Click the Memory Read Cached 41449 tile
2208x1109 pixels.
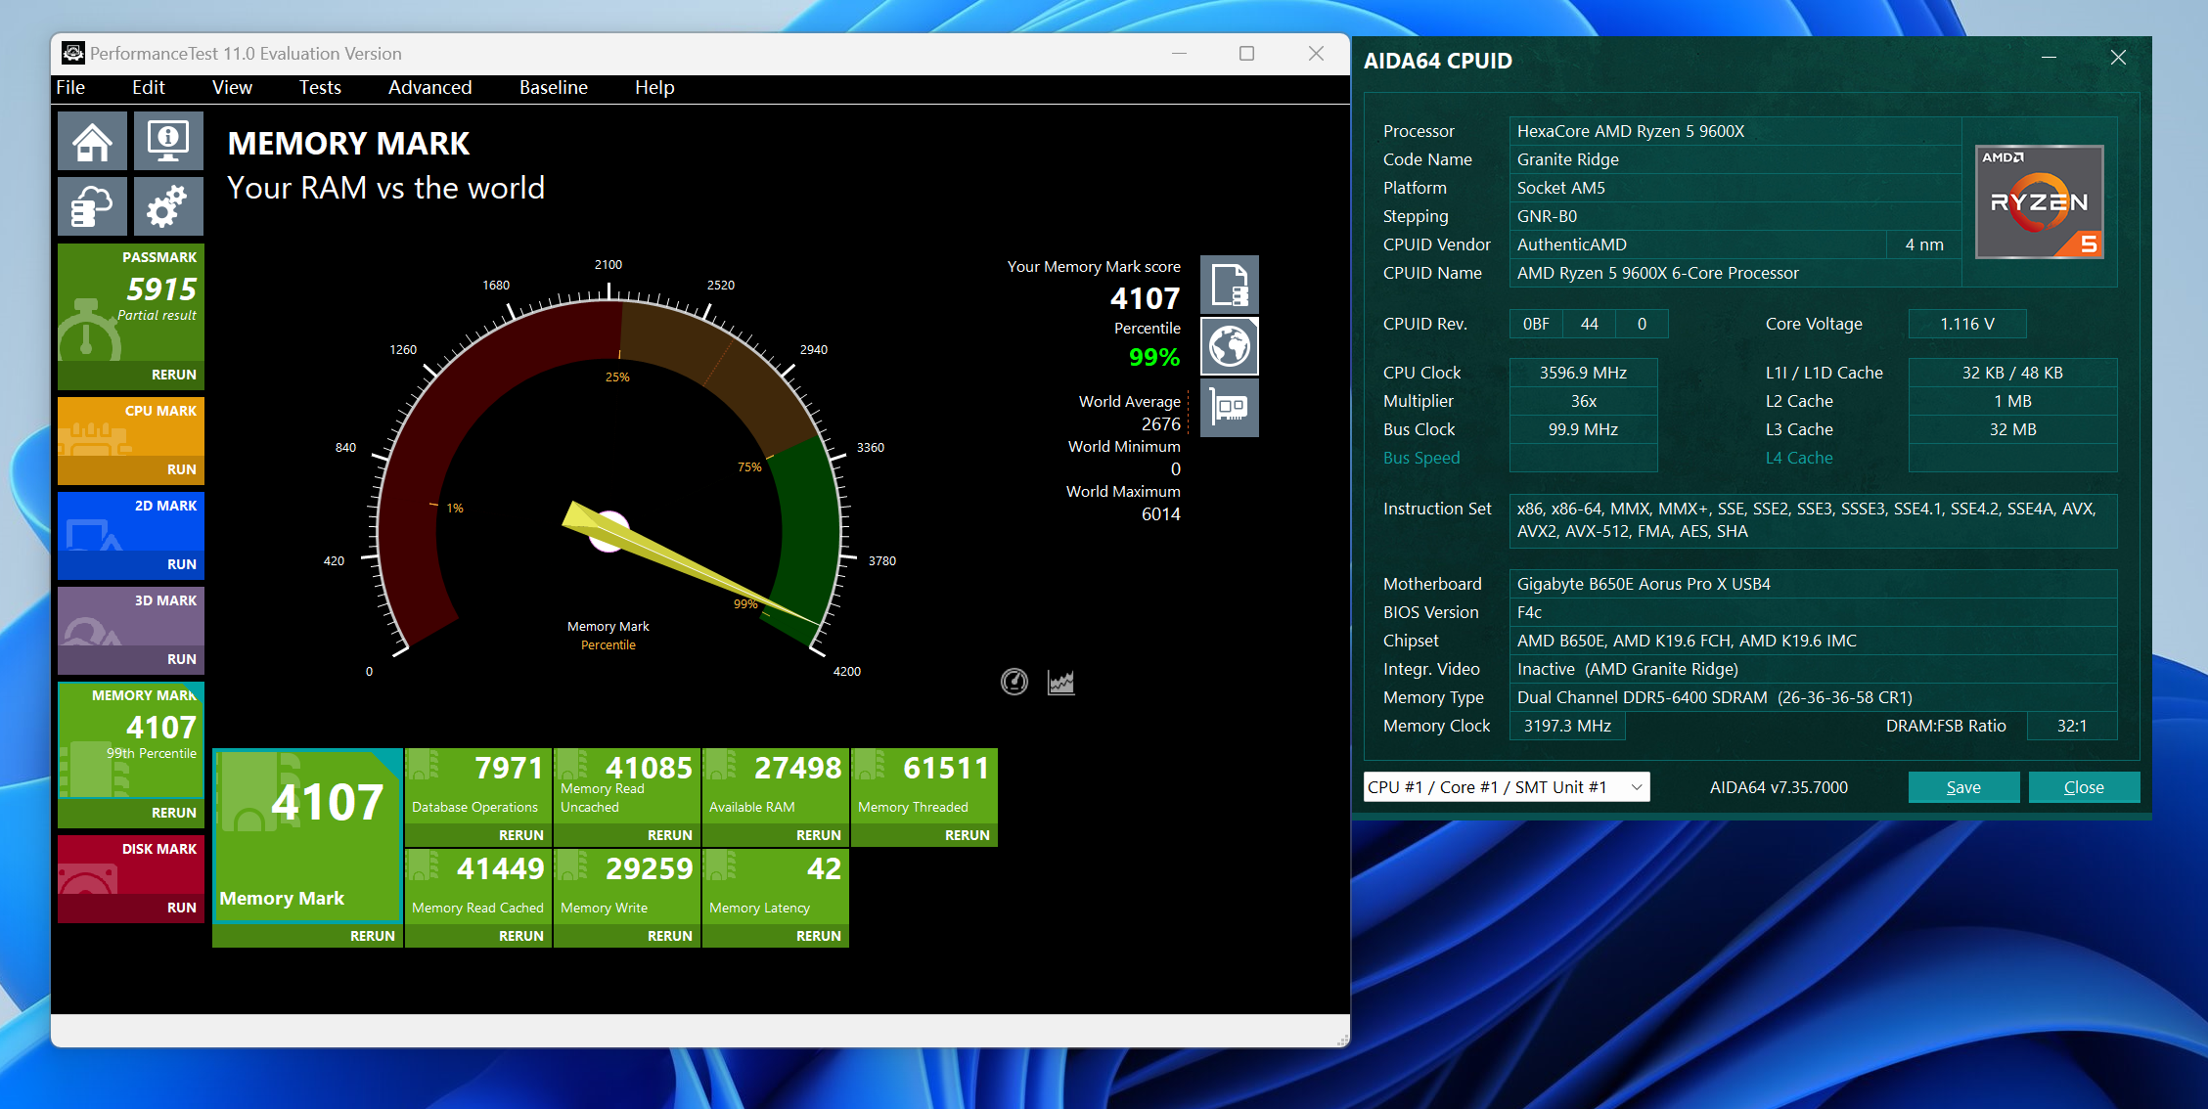pos(477,886)
